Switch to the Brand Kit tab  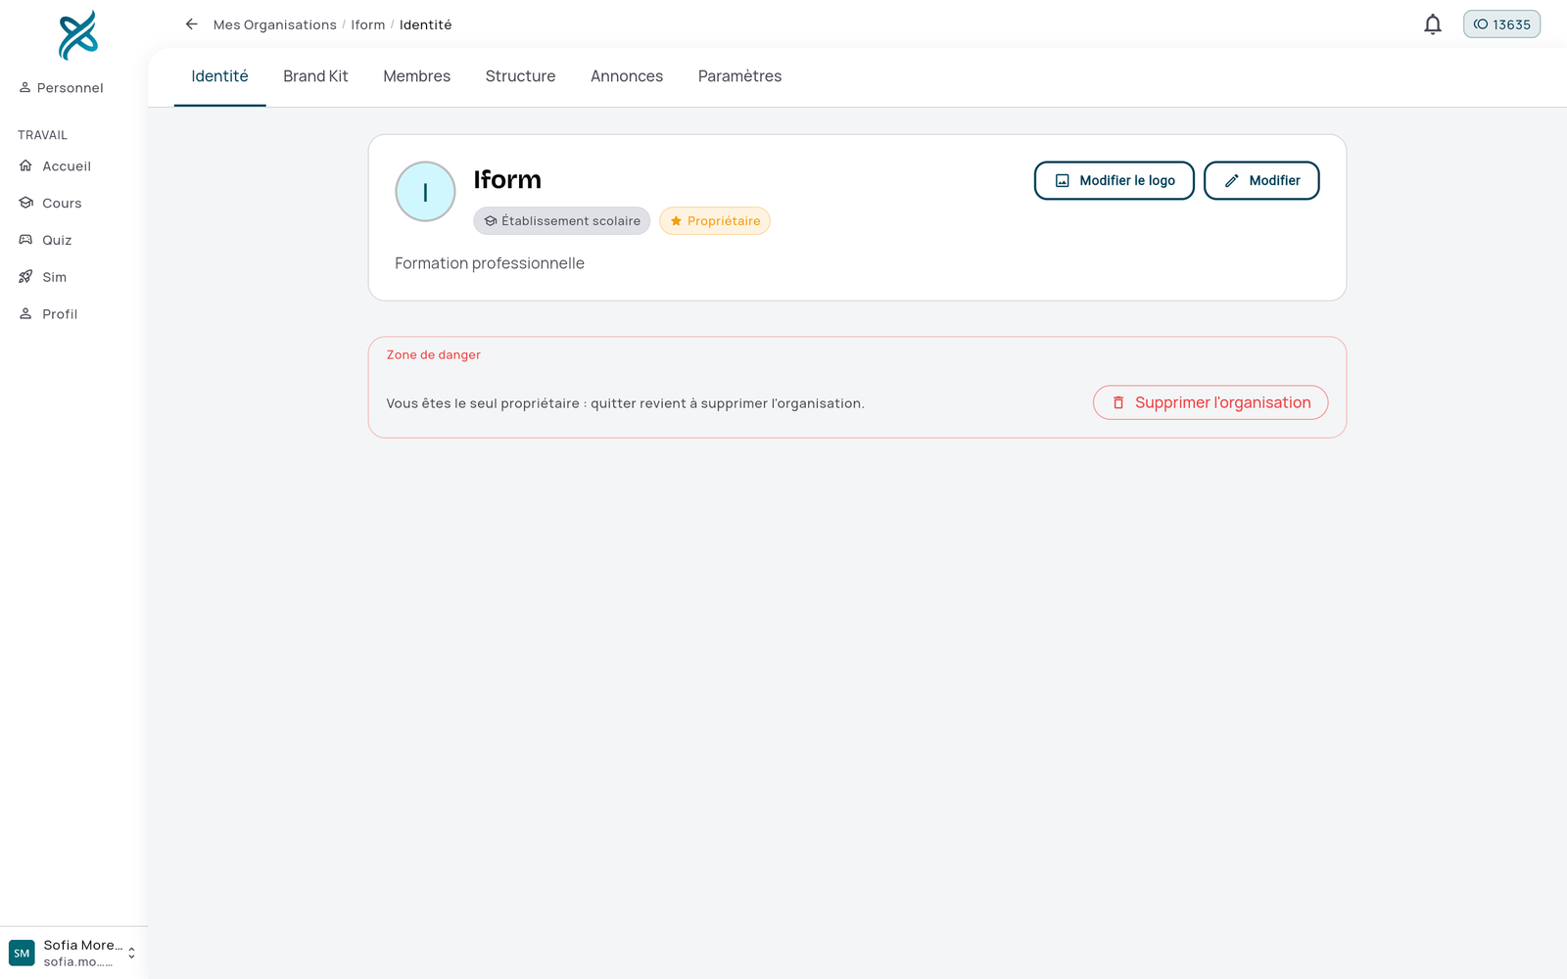pyautogui.click(x=315, y=76)
